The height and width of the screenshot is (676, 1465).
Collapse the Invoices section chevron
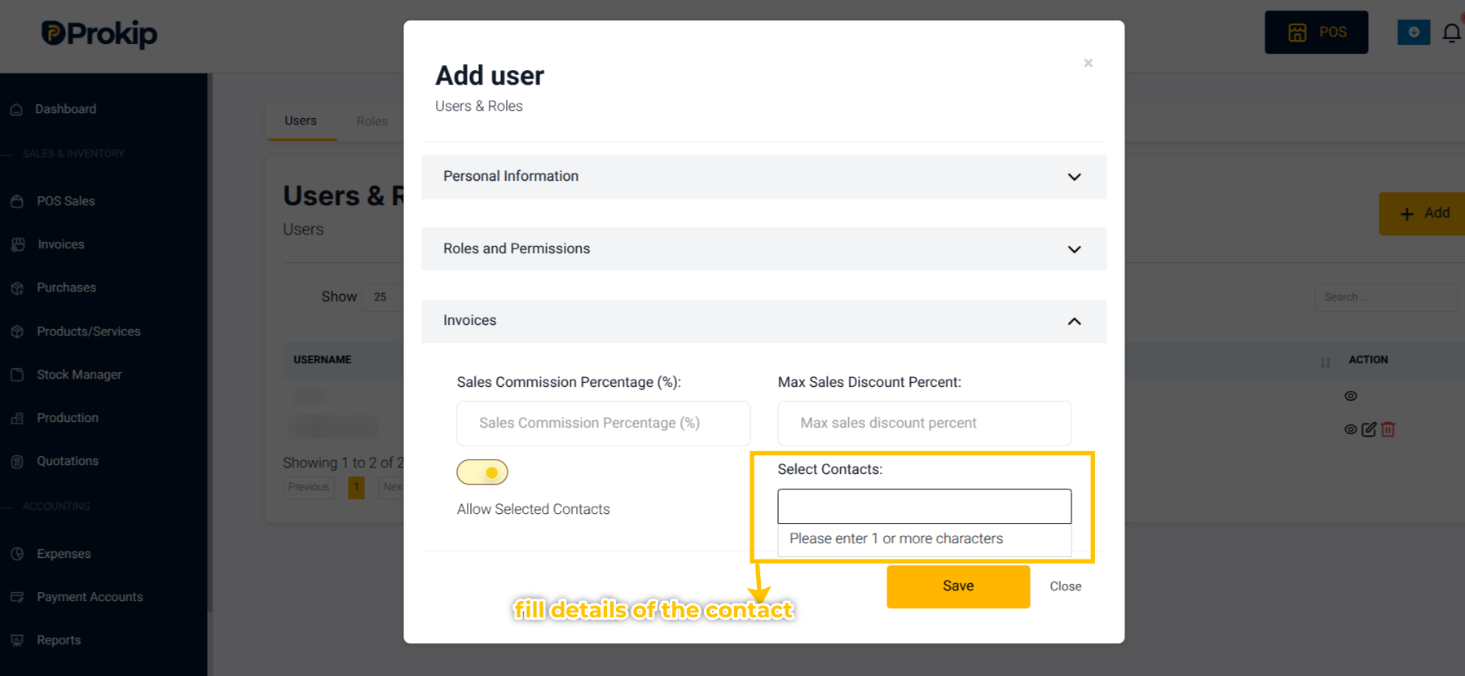(1075, 321)
